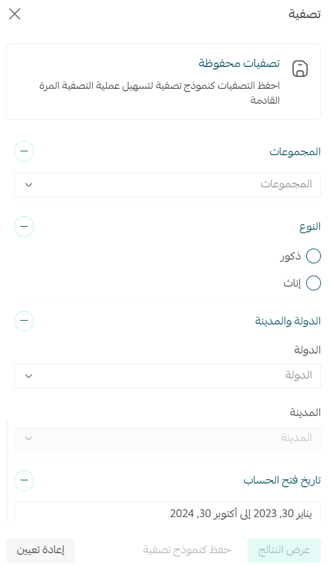Click the عرض النتائج button

click(x=284, y=551)
